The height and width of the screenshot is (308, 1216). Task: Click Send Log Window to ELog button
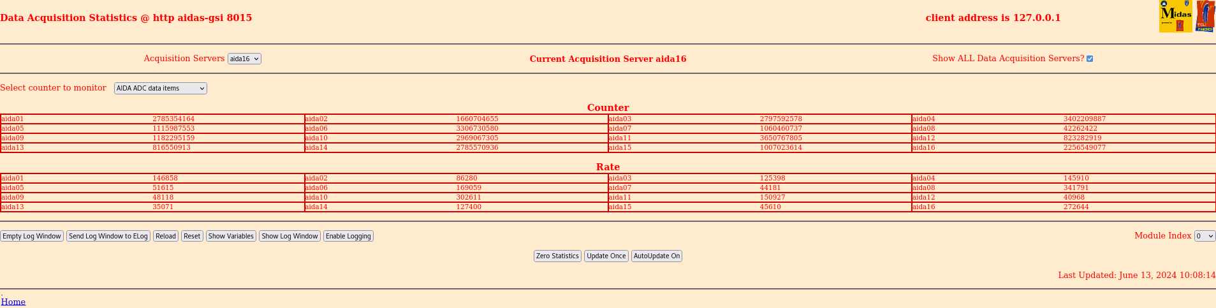click(108, 236)
